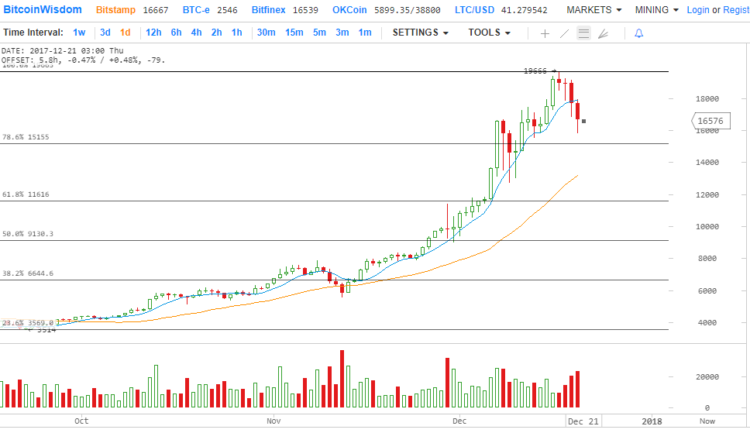Viewport: 750px width, 433px height.
Task: Select the trend line drawing tool
Action: 564,33
